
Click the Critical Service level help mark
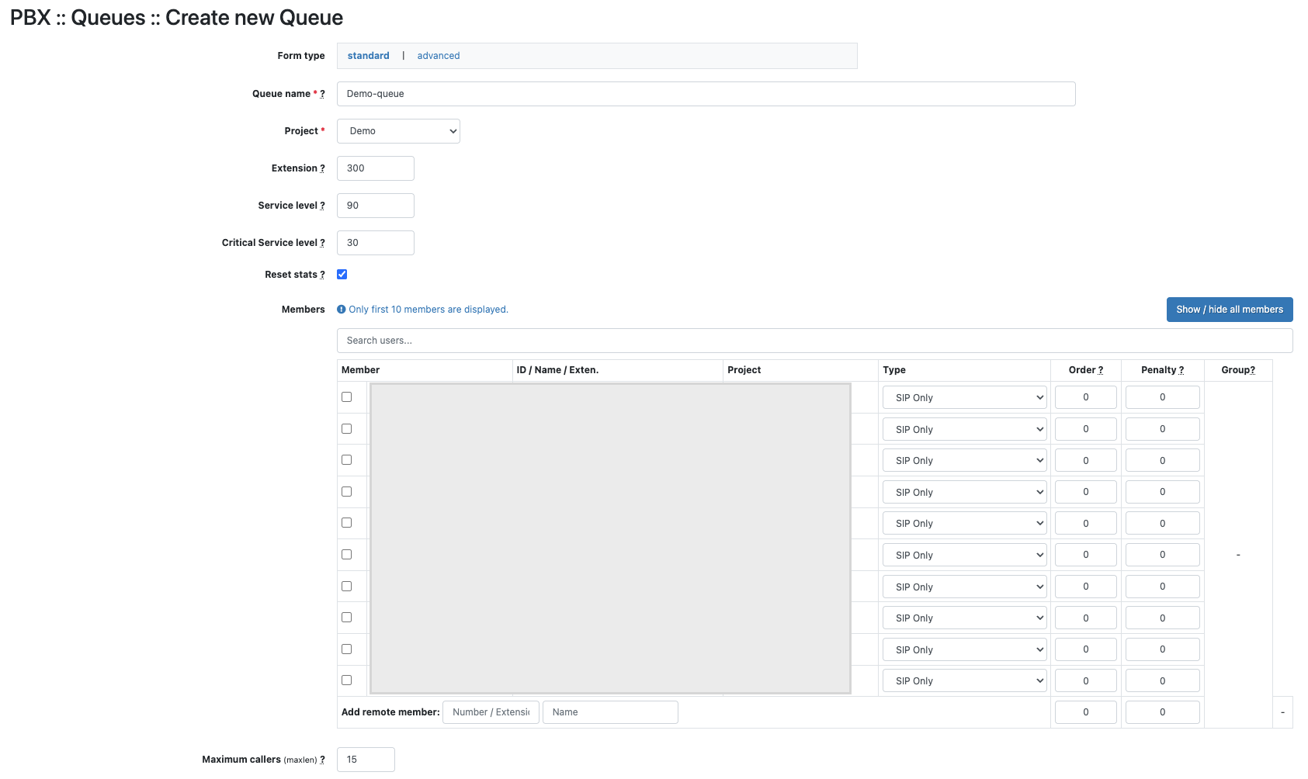click(x=323, y=243)
